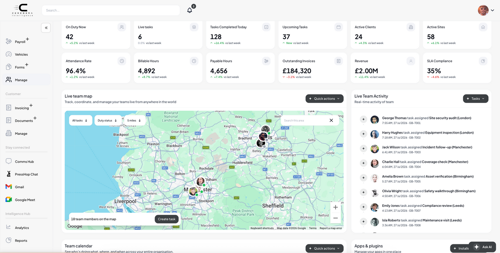Click George Thomas avatar
Image resolution: width=500 pixels, height=253 pixels.
pyautogui.click(x=375, y=119)
